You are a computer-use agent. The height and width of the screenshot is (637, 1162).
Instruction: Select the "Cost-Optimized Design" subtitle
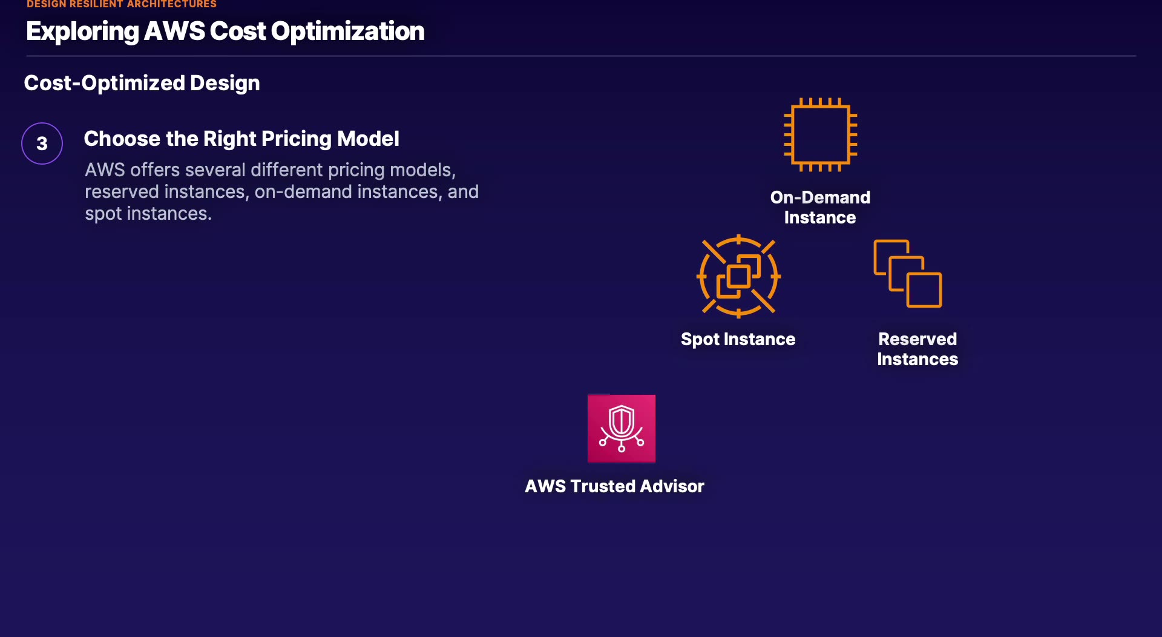142,83
